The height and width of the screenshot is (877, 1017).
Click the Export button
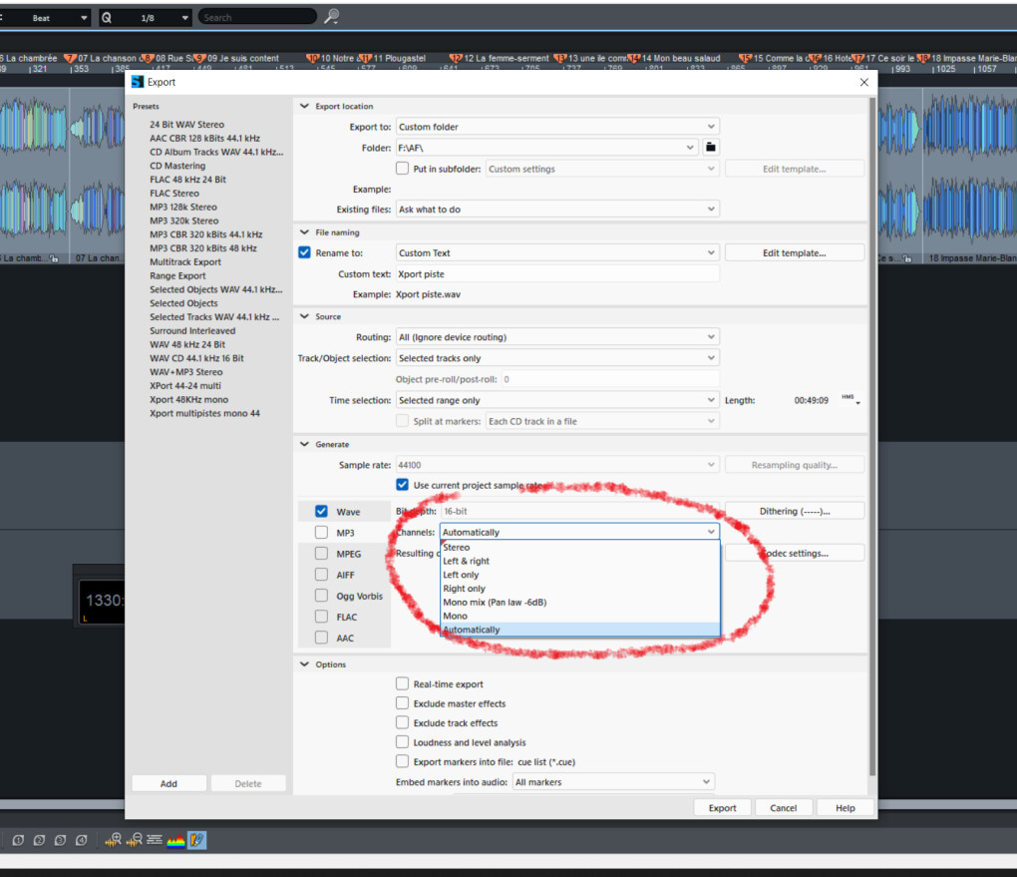722,807
